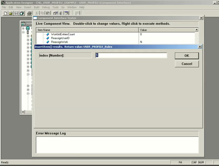Click the up arrow of the item list scrollbar
This screenshot has height=166, width=219.
197,30
